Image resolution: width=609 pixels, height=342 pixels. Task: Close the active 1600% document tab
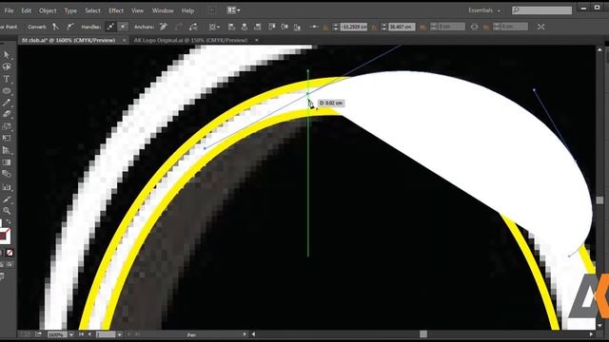(125, 40)
